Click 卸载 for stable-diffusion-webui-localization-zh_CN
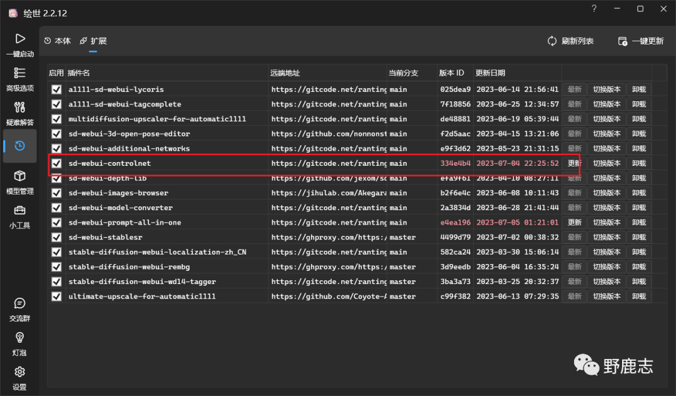The height and width of the screenshot is (396, 676). pyautogui.click(x=639, y=252)
